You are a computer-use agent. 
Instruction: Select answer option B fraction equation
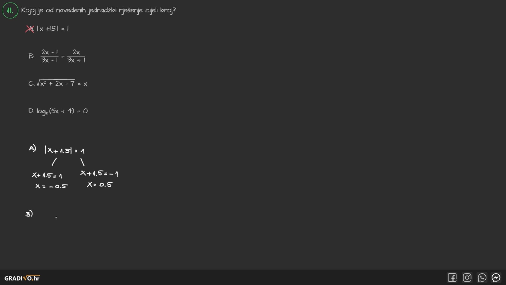63,56
